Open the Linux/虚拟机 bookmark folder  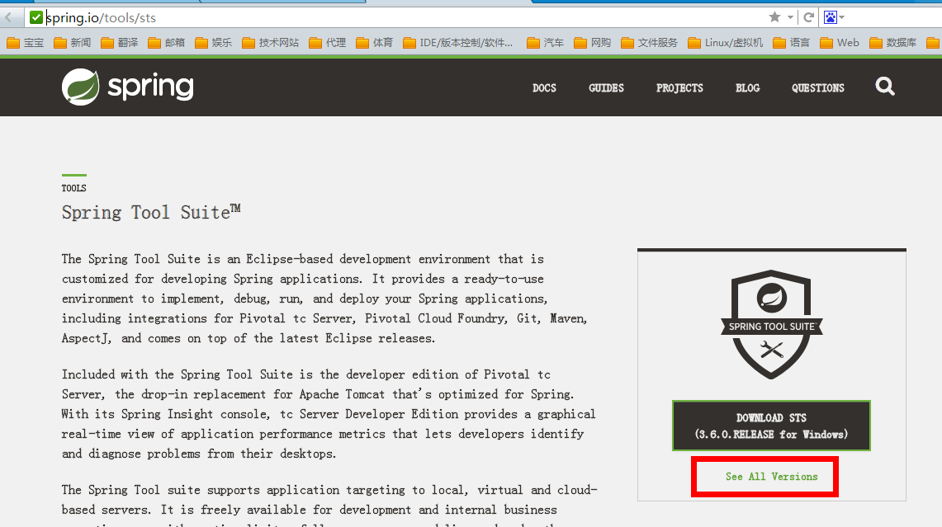click(x=726, y=43)
